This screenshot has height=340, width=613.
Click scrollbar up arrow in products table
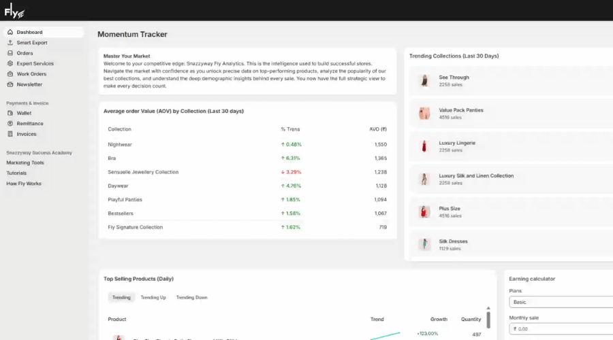pos(488,309)
